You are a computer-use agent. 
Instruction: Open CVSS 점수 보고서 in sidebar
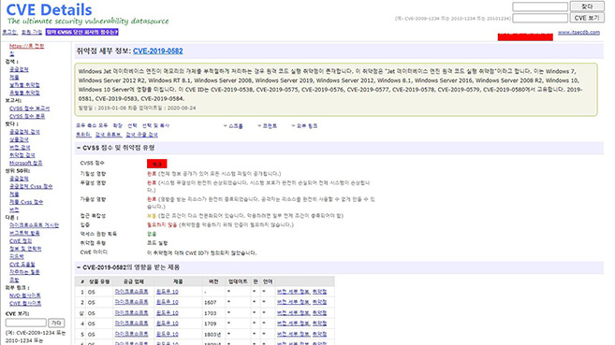click(29, 108)
